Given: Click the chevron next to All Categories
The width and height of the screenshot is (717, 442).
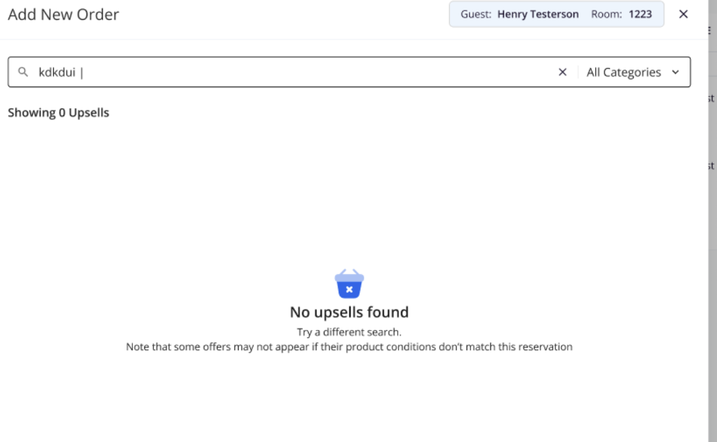Looking at the screenshot, I should pos(676,72).
